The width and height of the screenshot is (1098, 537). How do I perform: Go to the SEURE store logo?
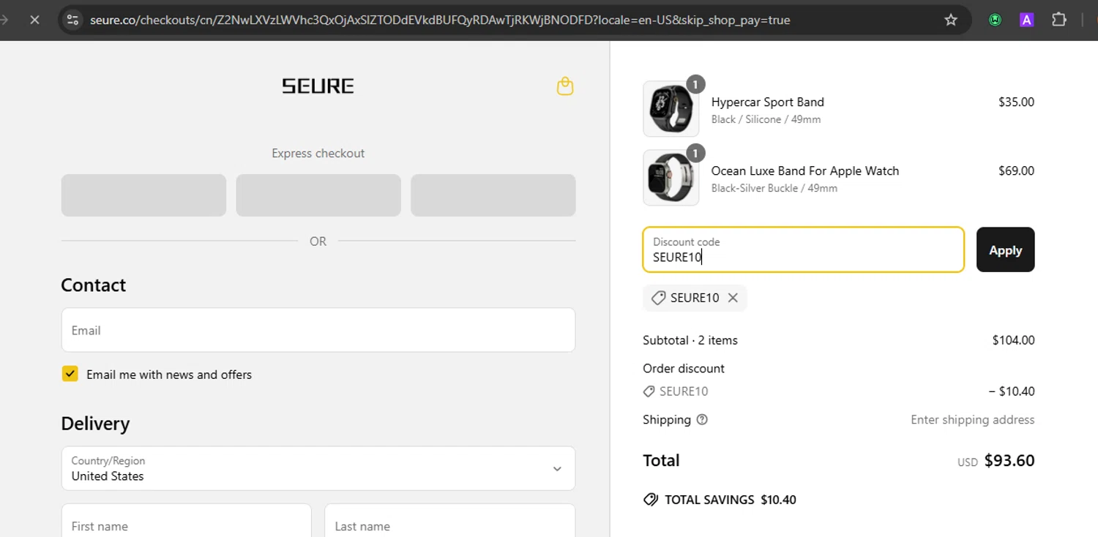[x=318, y=86]
